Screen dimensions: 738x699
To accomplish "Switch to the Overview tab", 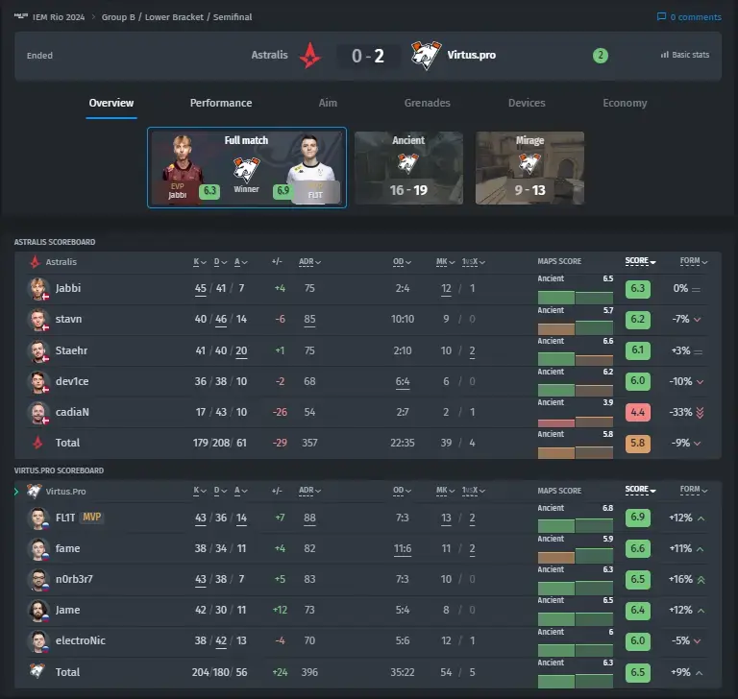I will pos(111,103).
